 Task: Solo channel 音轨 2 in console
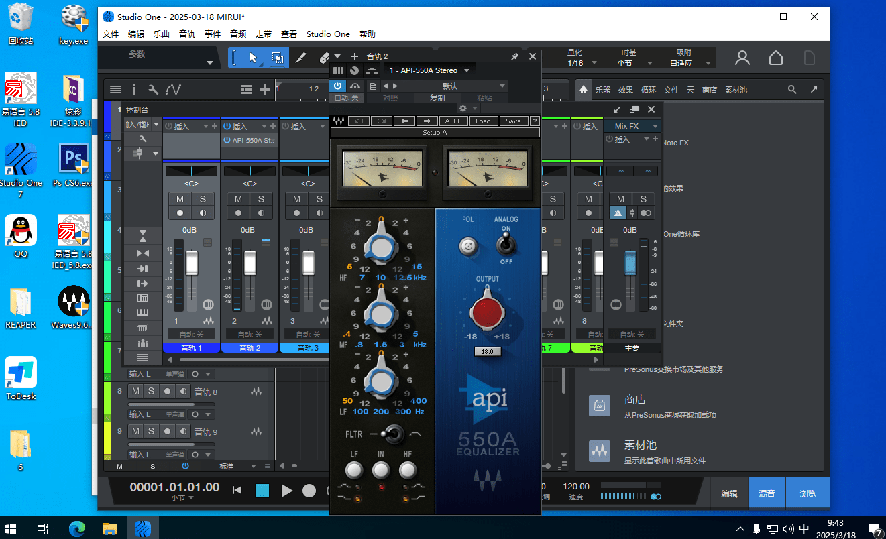261,199
